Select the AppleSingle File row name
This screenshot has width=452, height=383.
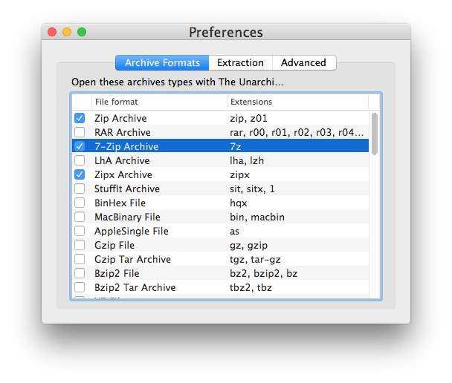tap(132, 231)
